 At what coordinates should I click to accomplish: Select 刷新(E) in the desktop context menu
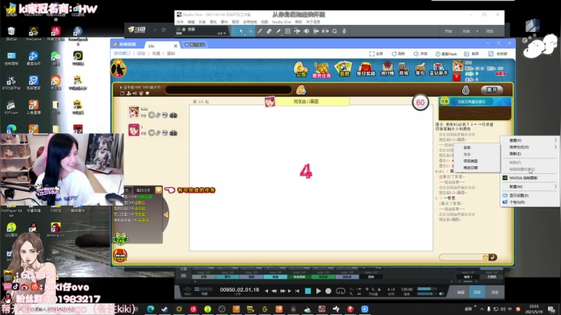point(531,154)
